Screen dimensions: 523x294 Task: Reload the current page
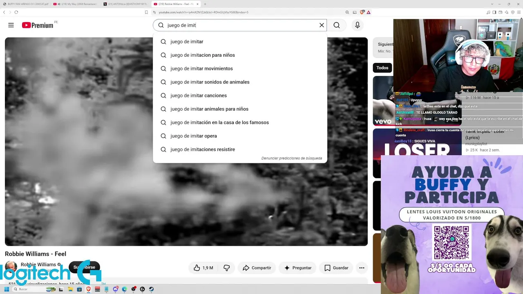[x=16, y=12]
